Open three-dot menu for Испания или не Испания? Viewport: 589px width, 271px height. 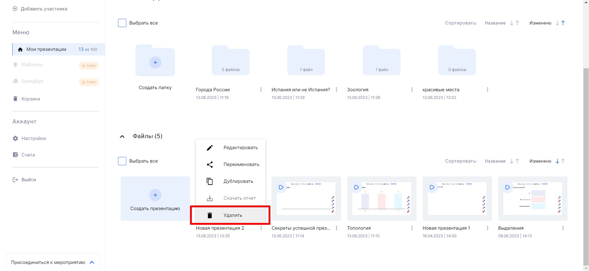click(336, 90)
